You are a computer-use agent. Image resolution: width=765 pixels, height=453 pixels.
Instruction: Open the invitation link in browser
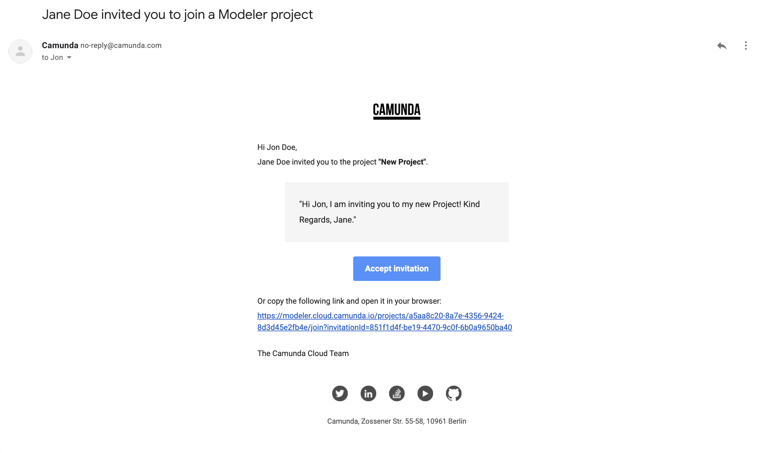[x=385, y=321]
